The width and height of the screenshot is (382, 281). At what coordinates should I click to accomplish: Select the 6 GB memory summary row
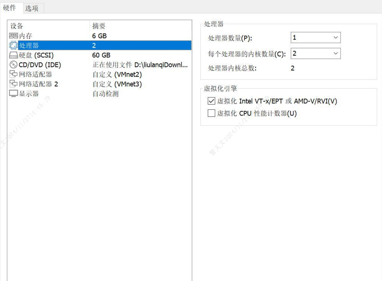(99, 36)
